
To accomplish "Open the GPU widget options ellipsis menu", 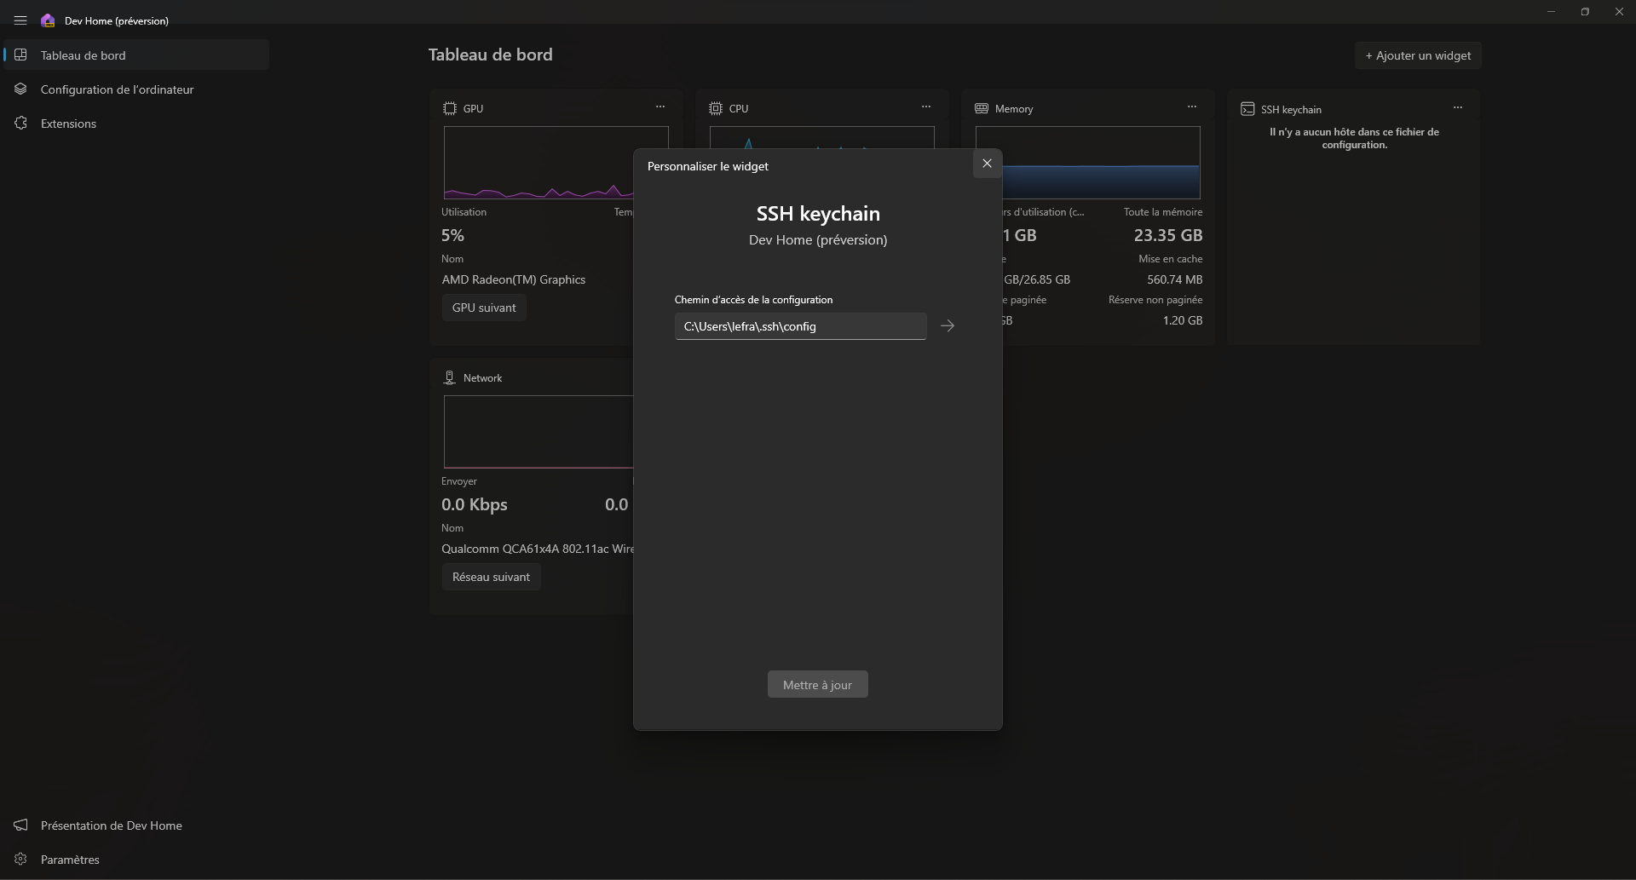I will (x=660, y=106).
